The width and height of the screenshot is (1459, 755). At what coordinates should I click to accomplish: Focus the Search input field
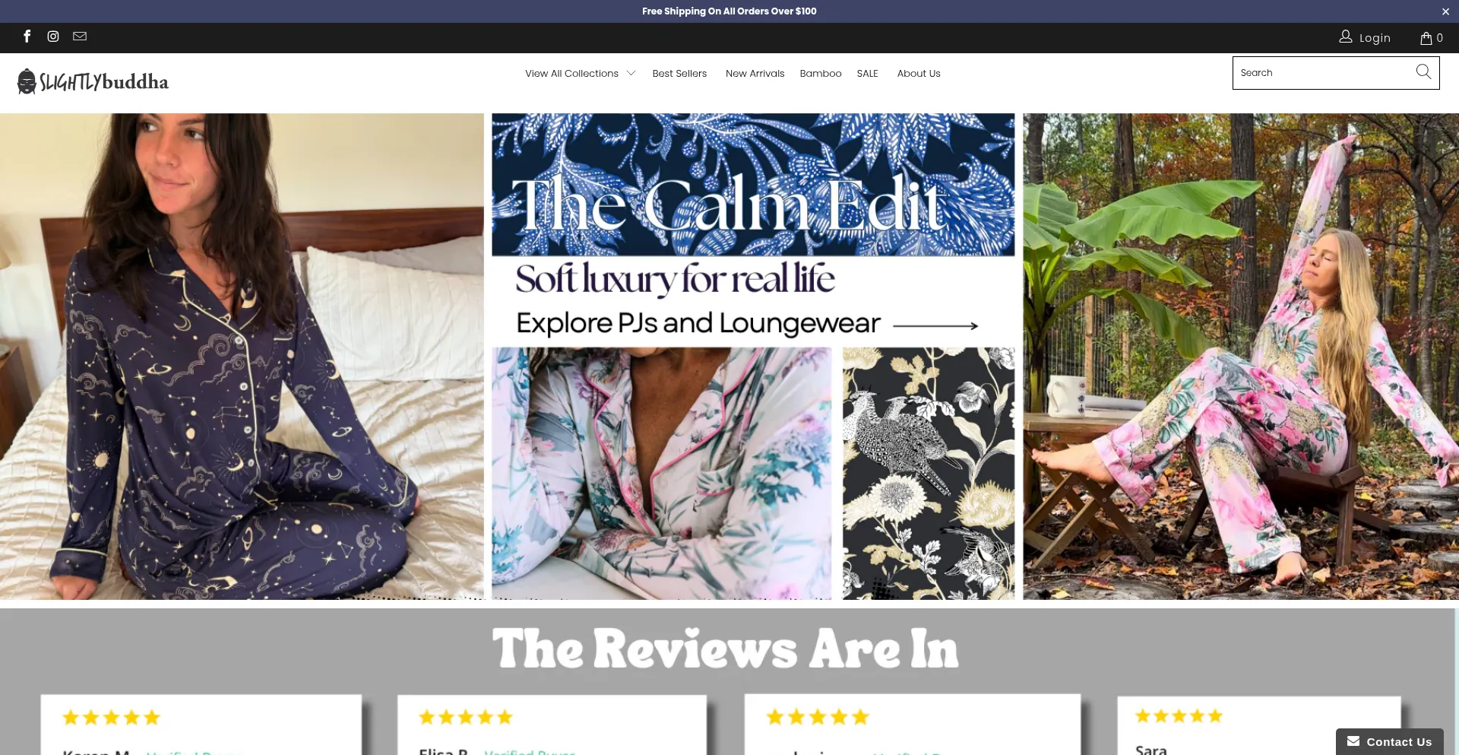1322,73
